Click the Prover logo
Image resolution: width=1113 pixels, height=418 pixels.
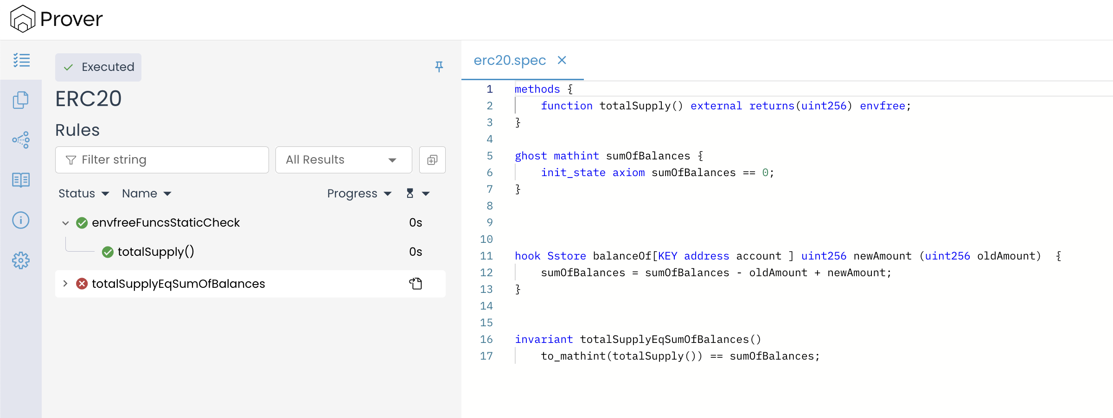[x=56, y=19]
